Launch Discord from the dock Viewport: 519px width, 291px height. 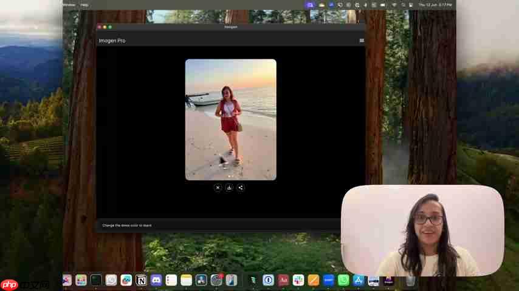[x=156, y=281]
